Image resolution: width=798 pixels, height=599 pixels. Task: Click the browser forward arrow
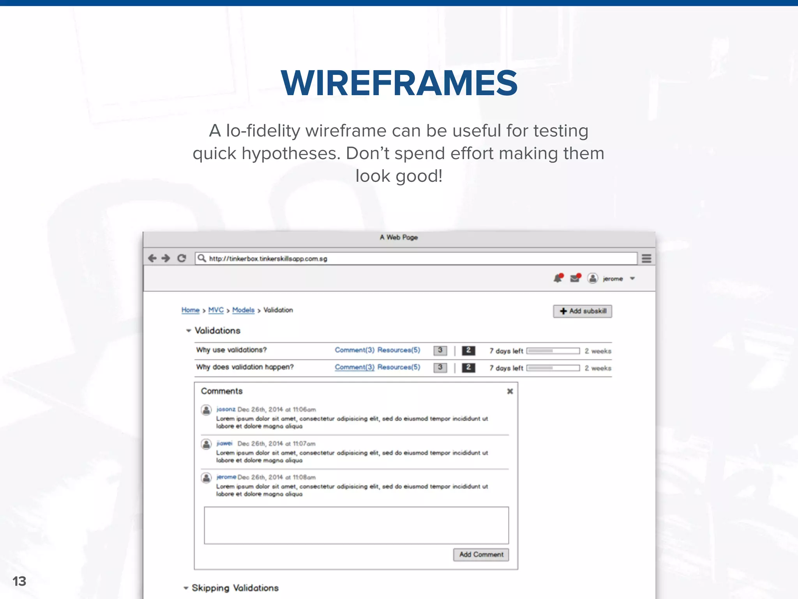166,258
